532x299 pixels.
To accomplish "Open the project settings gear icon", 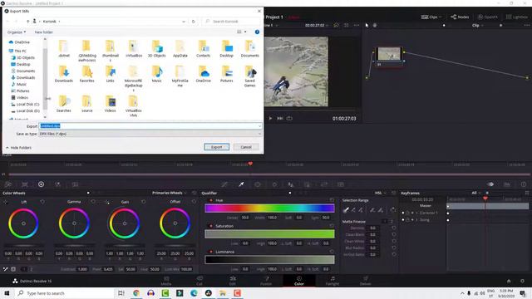I will (522, 281).
